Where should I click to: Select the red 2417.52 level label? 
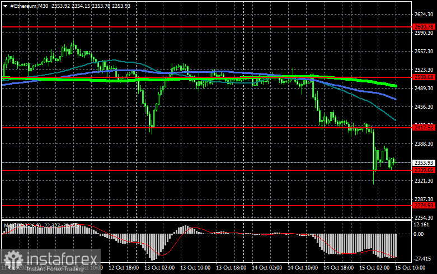pyautogui.click(x=424, y=128)
